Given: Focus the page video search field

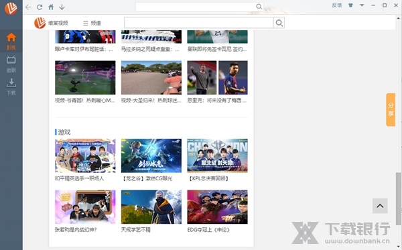Looking at the screenshot, I should [x=199, y=23].
